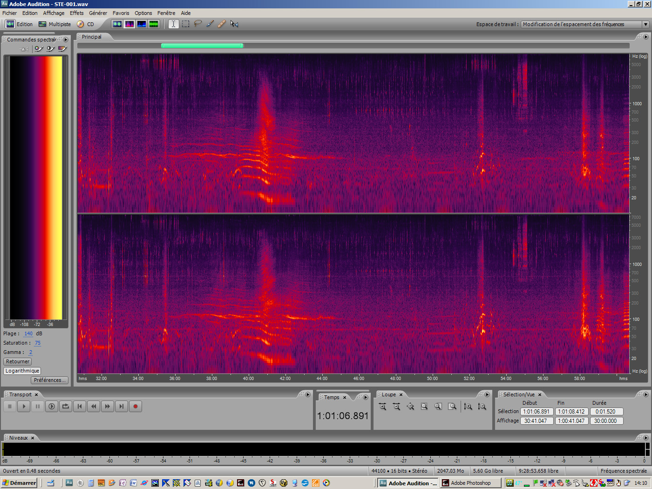Screen dimensions: 652x489
Task: Click the Préférences button
Action: click(x=49, y=380)
